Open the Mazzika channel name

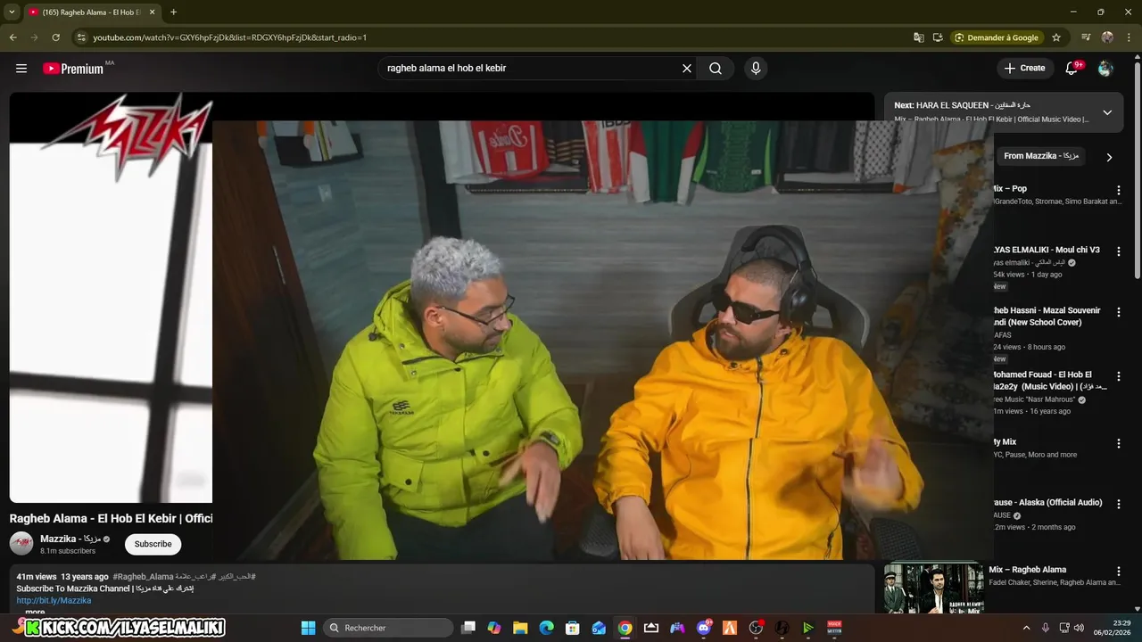pyautogui.click(x=70, y=539)
